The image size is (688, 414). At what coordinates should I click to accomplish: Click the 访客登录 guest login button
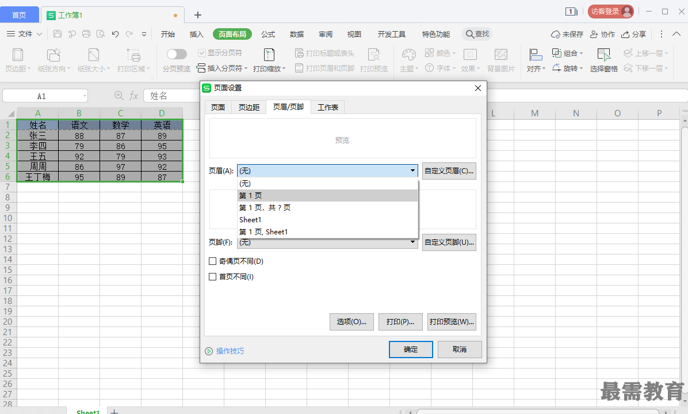611,12
